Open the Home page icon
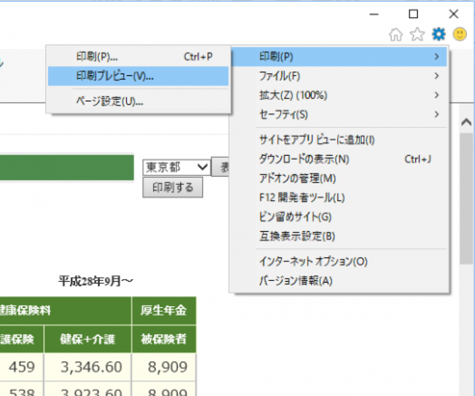The image size is (475, 396). 396,34
